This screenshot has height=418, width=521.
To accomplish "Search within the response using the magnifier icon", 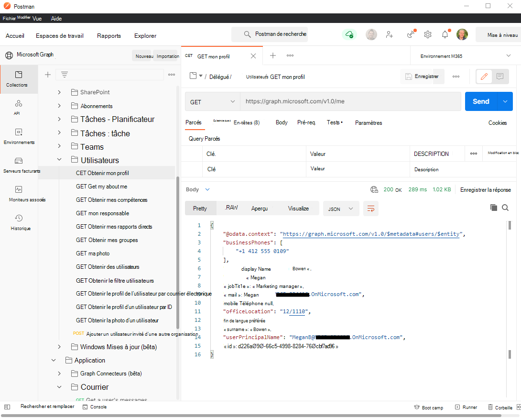I will 505,208.
